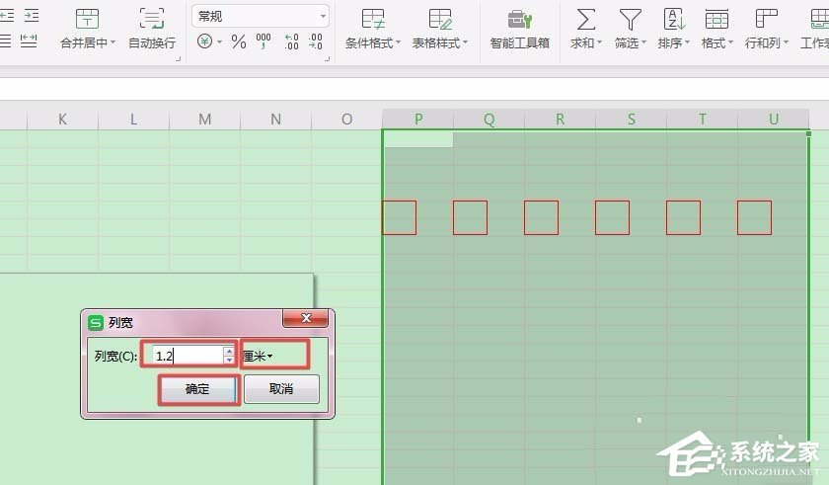The height and width of the screenshot is (485, 829).
Task: Open the unit dropdown showing 厘米
Action: [275, 356]
